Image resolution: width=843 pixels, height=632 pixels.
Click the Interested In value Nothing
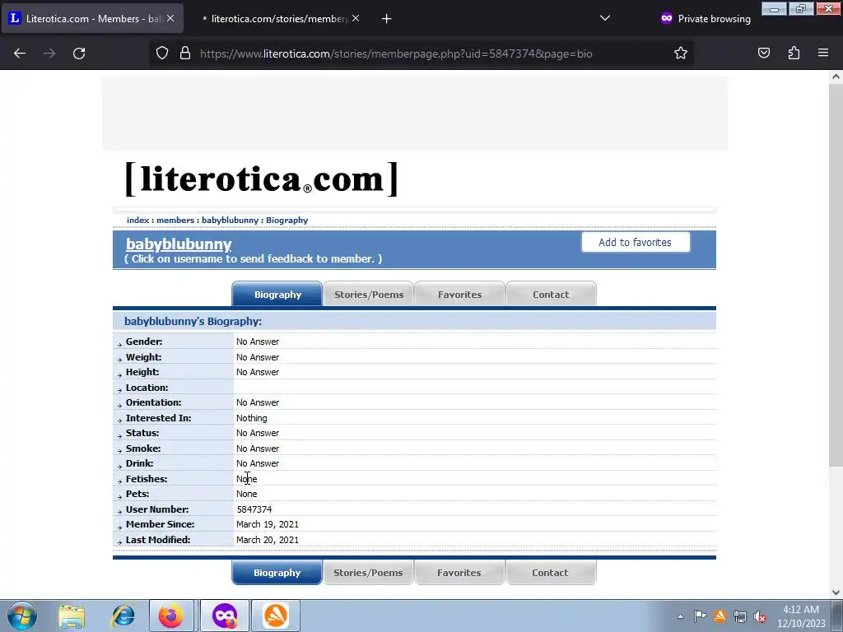click(x=252, y=418)
